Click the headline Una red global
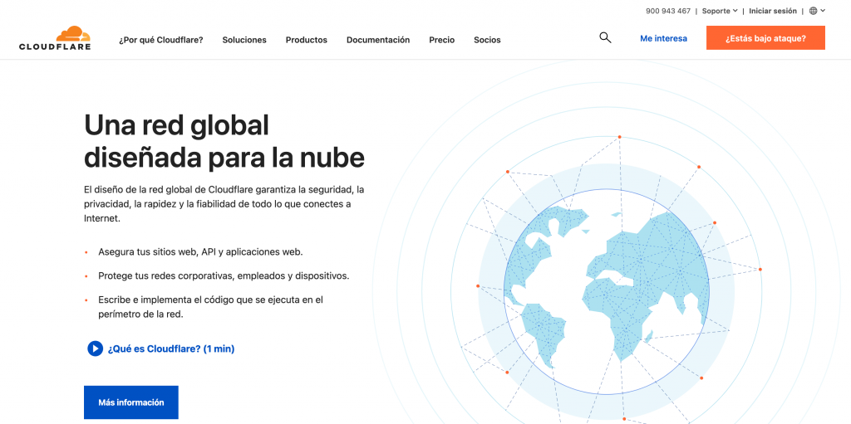This screenshot has height=424, width=851. pos(176,125)
